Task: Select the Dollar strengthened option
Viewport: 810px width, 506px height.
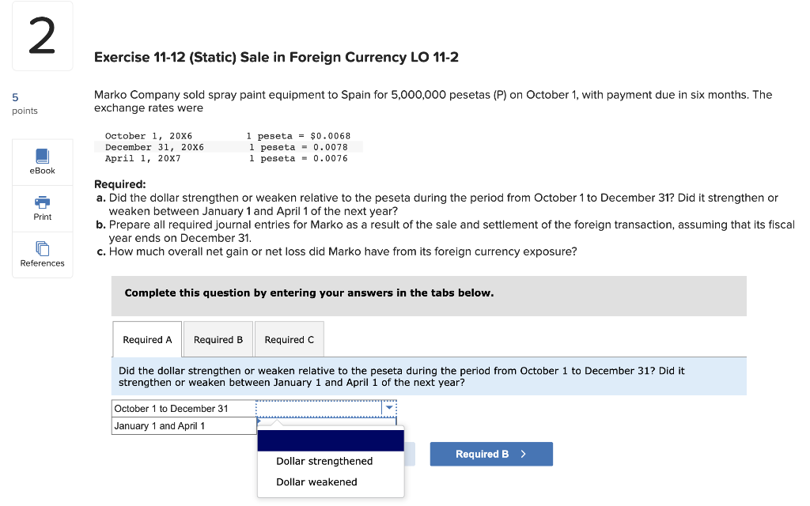Action: coord(324,461)
